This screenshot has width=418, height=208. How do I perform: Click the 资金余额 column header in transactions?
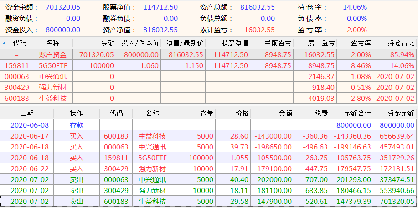[401, 114]
